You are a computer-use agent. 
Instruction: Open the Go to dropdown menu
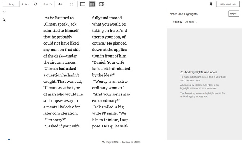coord(48,4)
